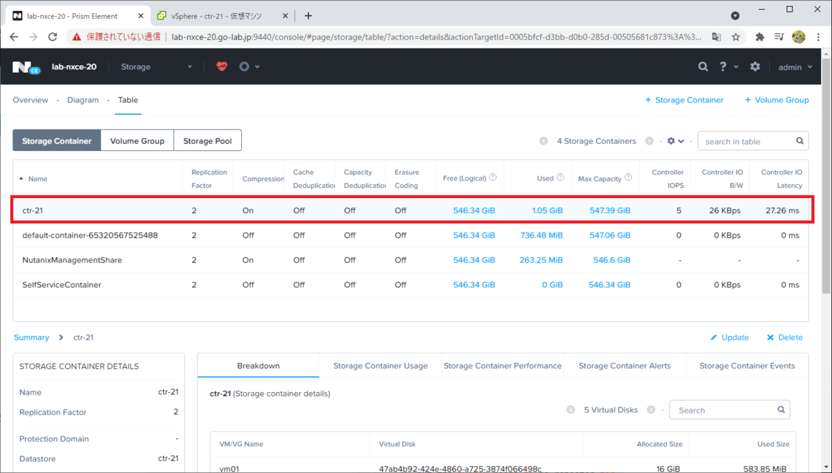
Task: Select the Table view tab
Action: [128, 100]
